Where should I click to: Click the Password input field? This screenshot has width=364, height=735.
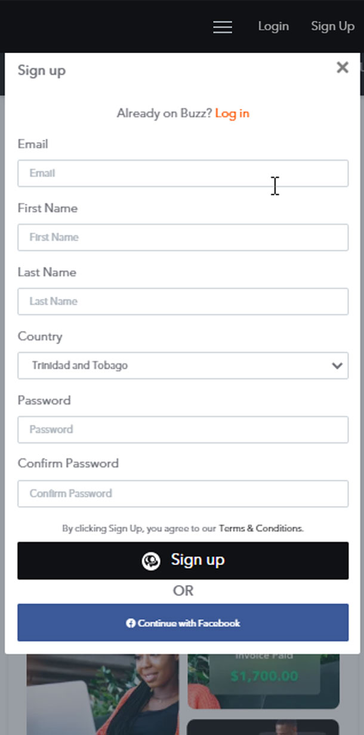click(x=183, y=430)
